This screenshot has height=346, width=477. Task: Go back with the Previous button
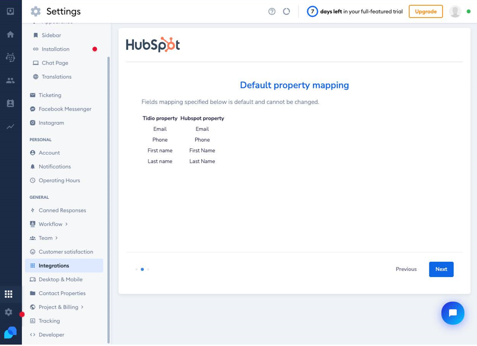[x=406, y=269]
